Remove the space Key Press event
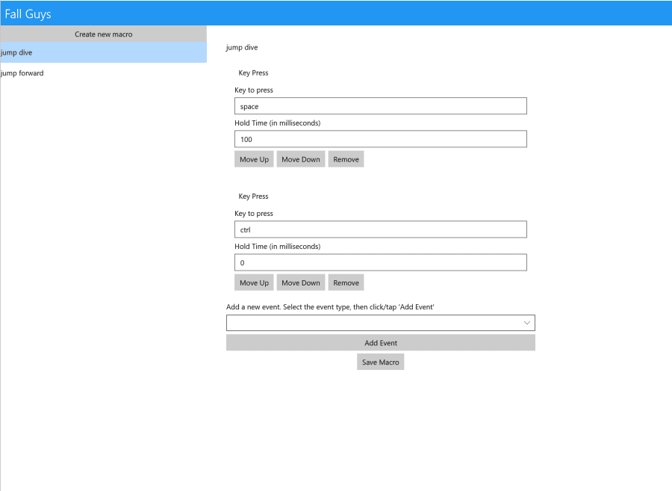The width and height of the screenshot is (672, 491). (346, 158)
